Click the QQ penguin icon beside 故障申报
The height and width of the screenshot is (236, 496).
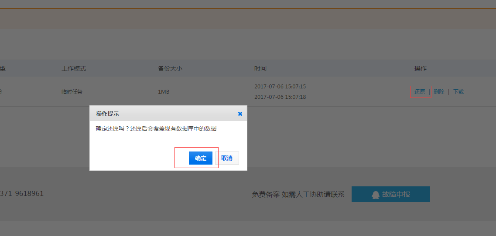pos(375,195)
